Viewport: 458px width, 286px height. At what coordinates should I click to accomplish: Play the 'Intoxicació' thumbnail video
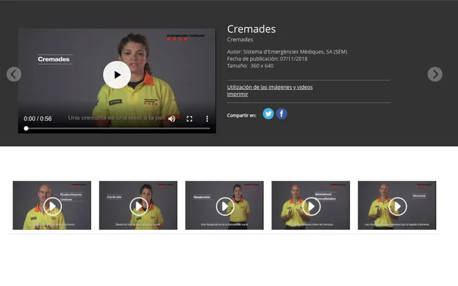tap(397, 205)
